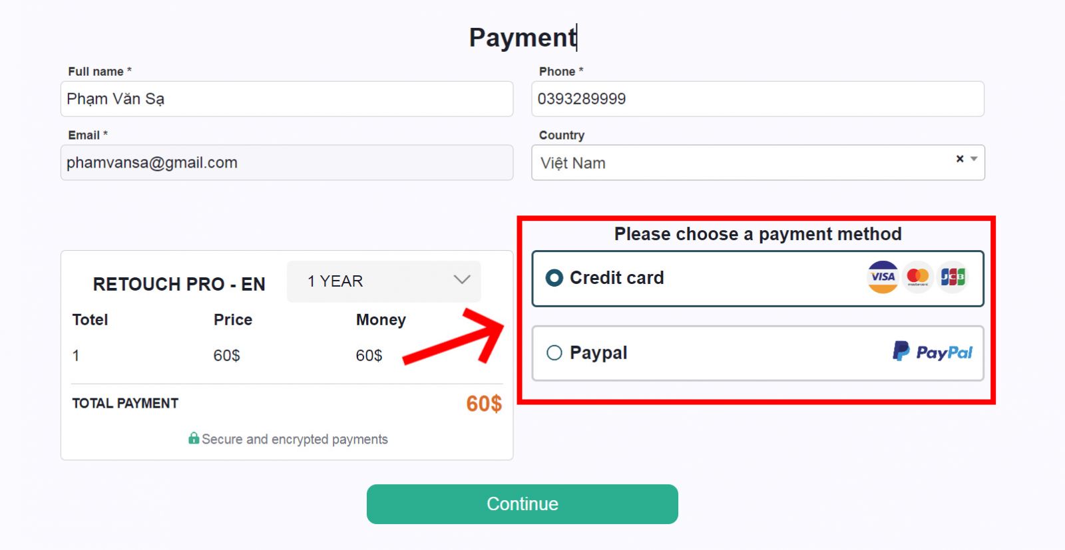The width and height of the screenshot is (1065, 550).
Task: Click the RETOUCH PRO - EN product title
Action: (179, 285)
